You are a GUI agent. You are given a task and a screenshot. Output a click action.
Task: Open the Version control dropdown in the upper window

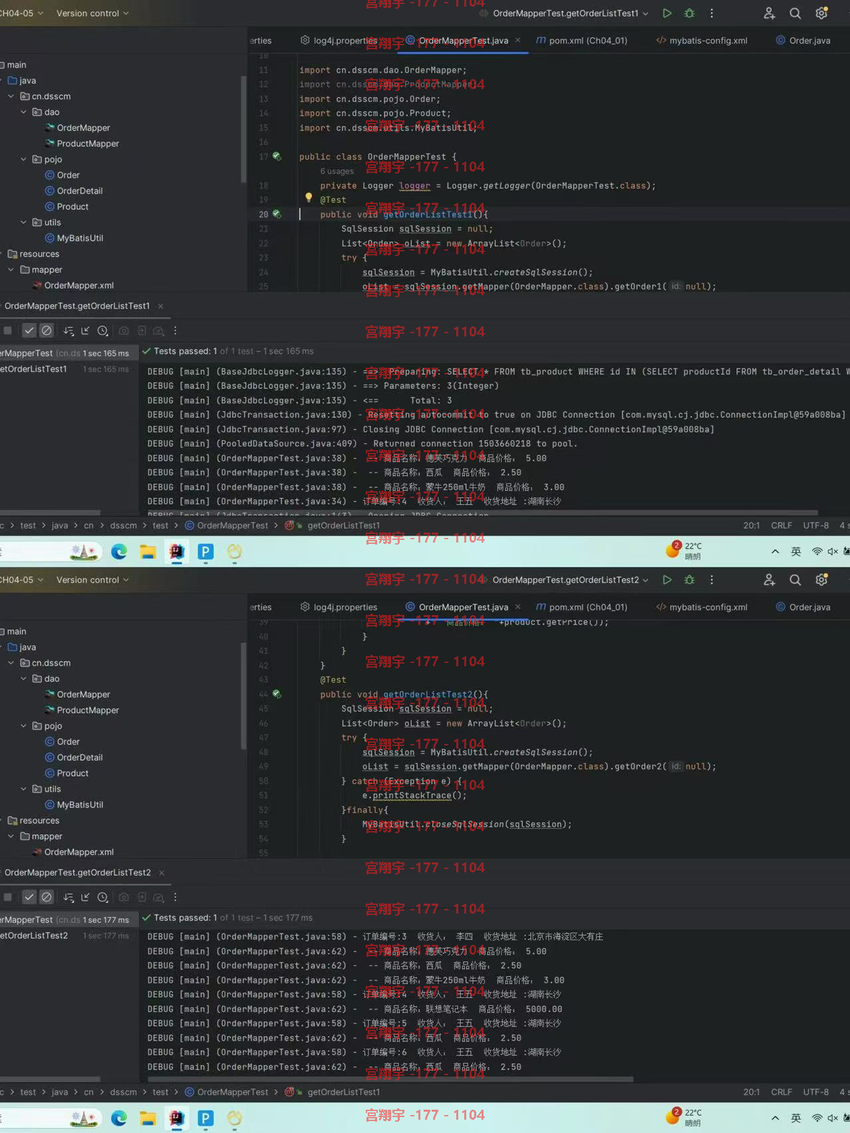click(92, 13)
